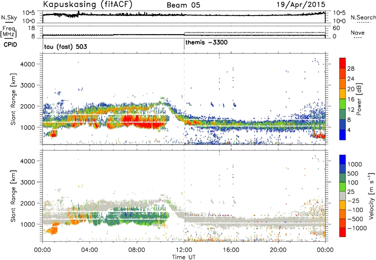Click the 1000 tick label in velocity panel
The height and width of the screenshot is (260, 376).
point(27,224)
